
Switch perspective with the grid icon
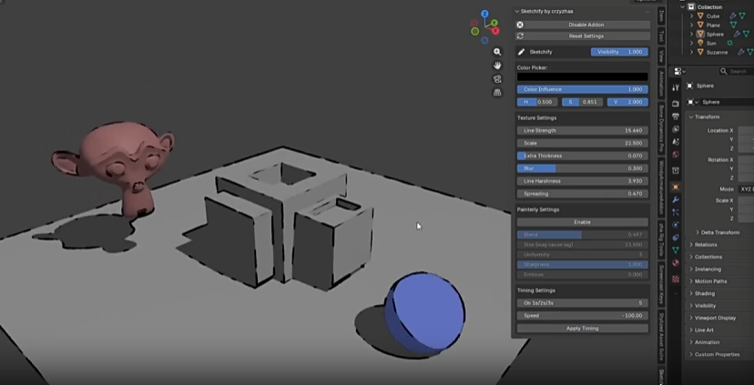(497, 92)
